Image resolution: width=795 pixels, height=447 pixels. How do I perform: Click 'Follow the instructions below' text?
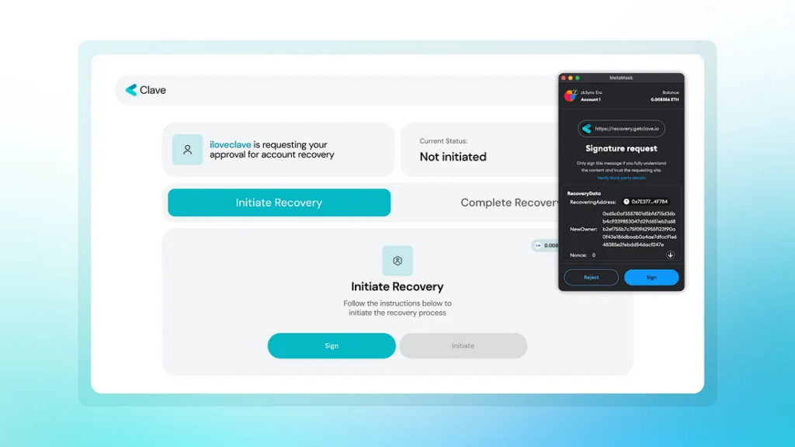pyautogui.click(x=397, y=308)
